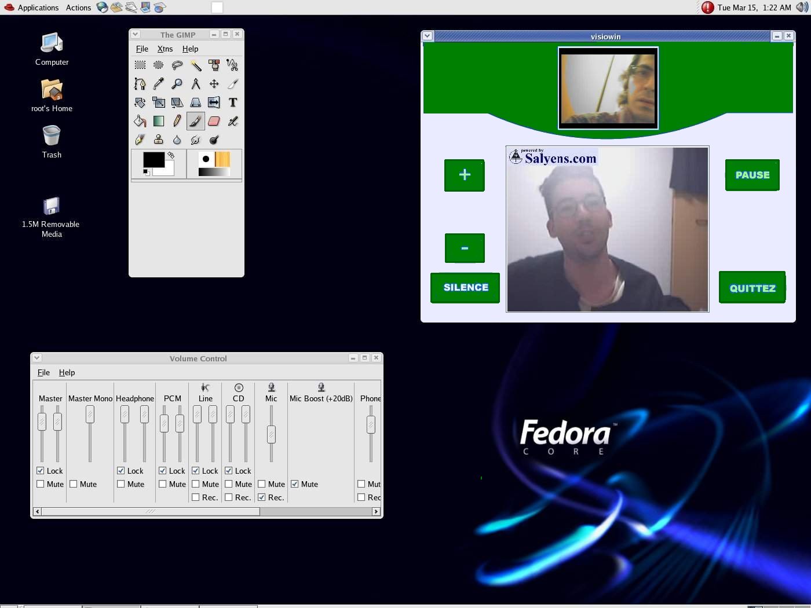The height and width of the screenshot is (608, 811).
Task: Open File menu in Volume Control
Action: tap(43, 373)
